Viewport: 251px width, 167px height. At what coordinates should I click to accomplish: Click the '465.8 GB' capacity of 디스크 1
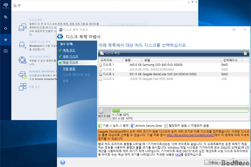pyautogui.click(x=136, y=65)
